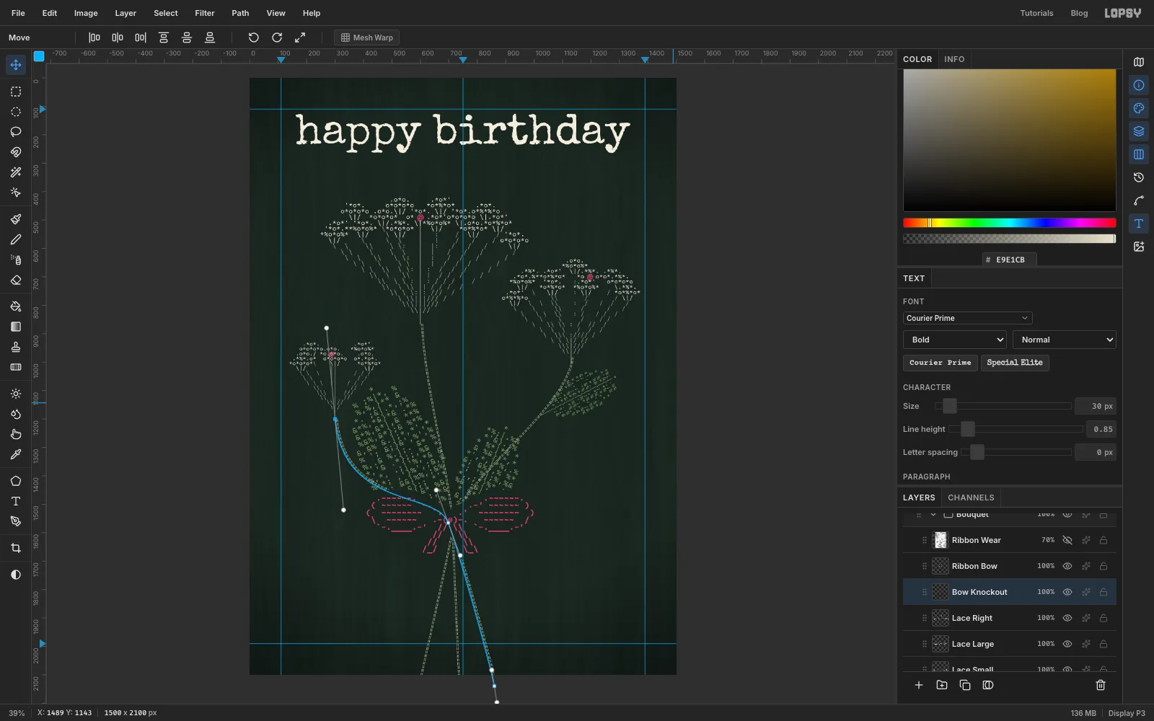Activate the clone stamp tool

[16, 347]
